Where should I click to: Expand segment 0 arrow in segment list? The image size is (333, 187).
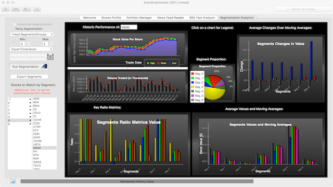coord(30,103)
